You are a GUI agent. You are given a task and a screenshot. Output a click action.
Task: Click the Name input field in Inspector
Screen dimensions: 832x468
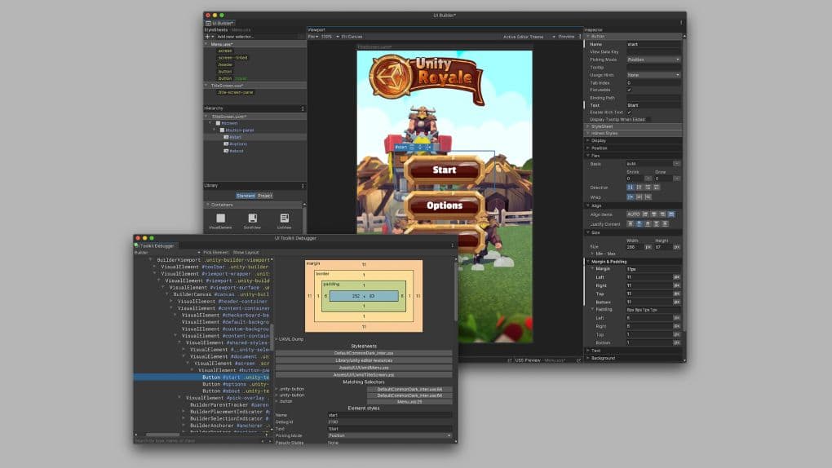coord(653,44)
